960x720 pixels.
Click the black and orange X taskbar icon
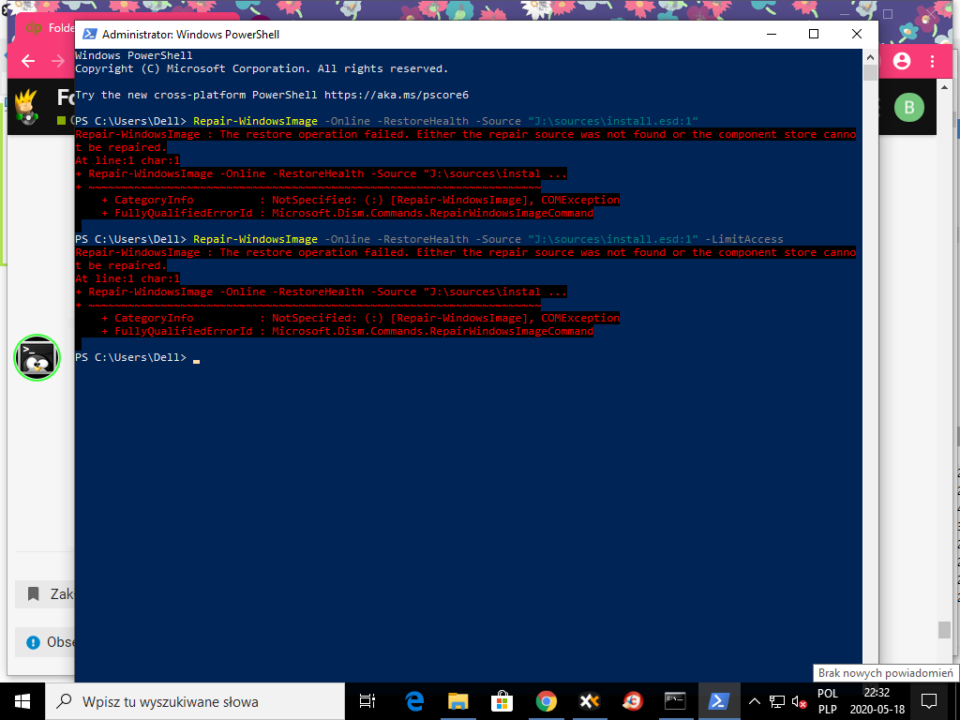coord(590,701)
